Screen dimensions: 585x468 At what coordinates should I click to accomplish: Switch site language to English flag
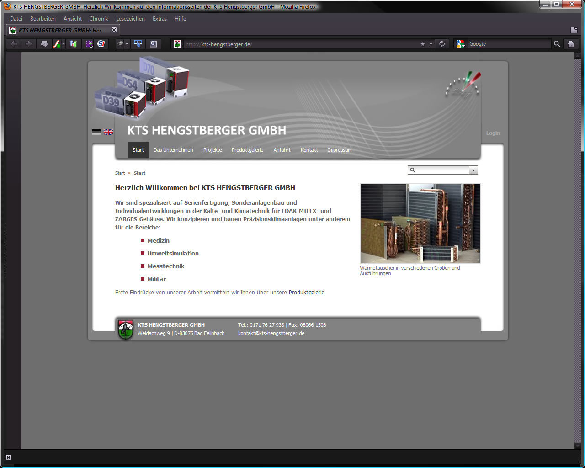[x=108, y=132]
